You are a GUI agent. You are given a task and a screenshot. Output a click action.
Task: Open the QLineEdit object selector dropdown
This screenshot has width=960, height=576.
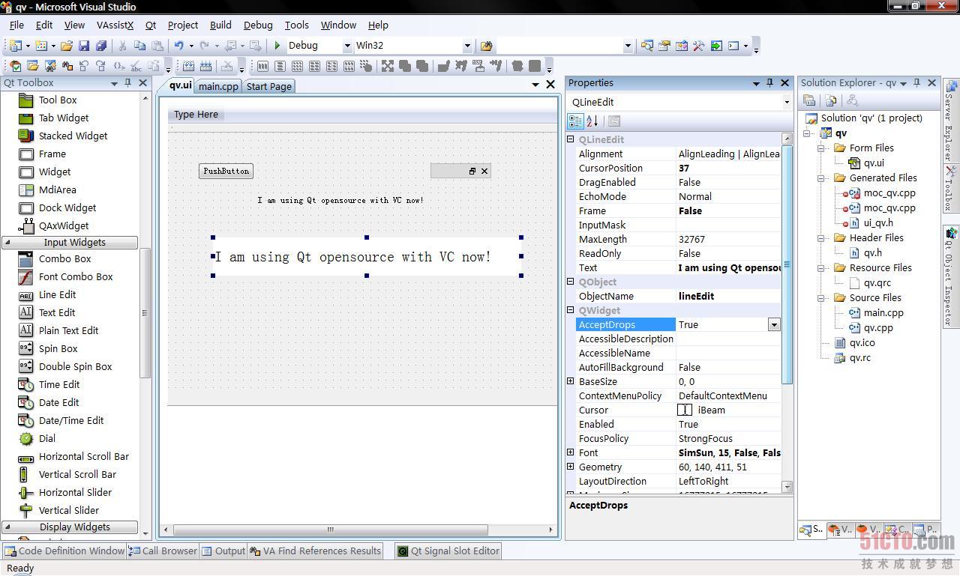pos(786,102)
